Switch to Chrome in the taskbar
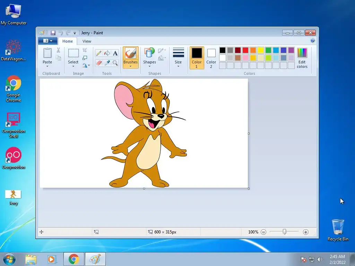The height and width of the screenshot is (266, 355). 73,259
